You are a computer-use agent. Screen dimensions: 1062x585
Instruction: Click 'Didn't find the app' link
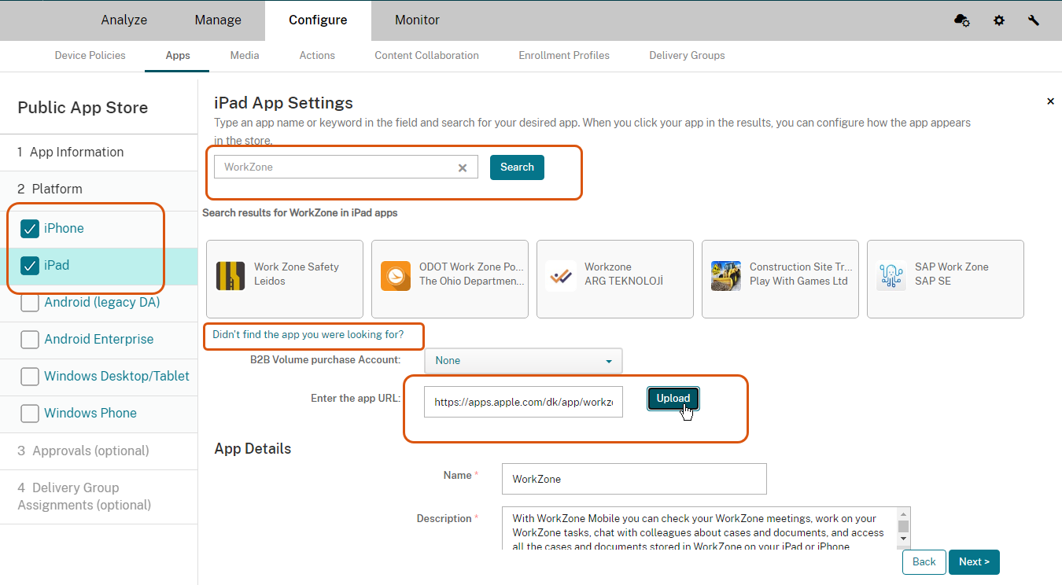coord(308,335)
